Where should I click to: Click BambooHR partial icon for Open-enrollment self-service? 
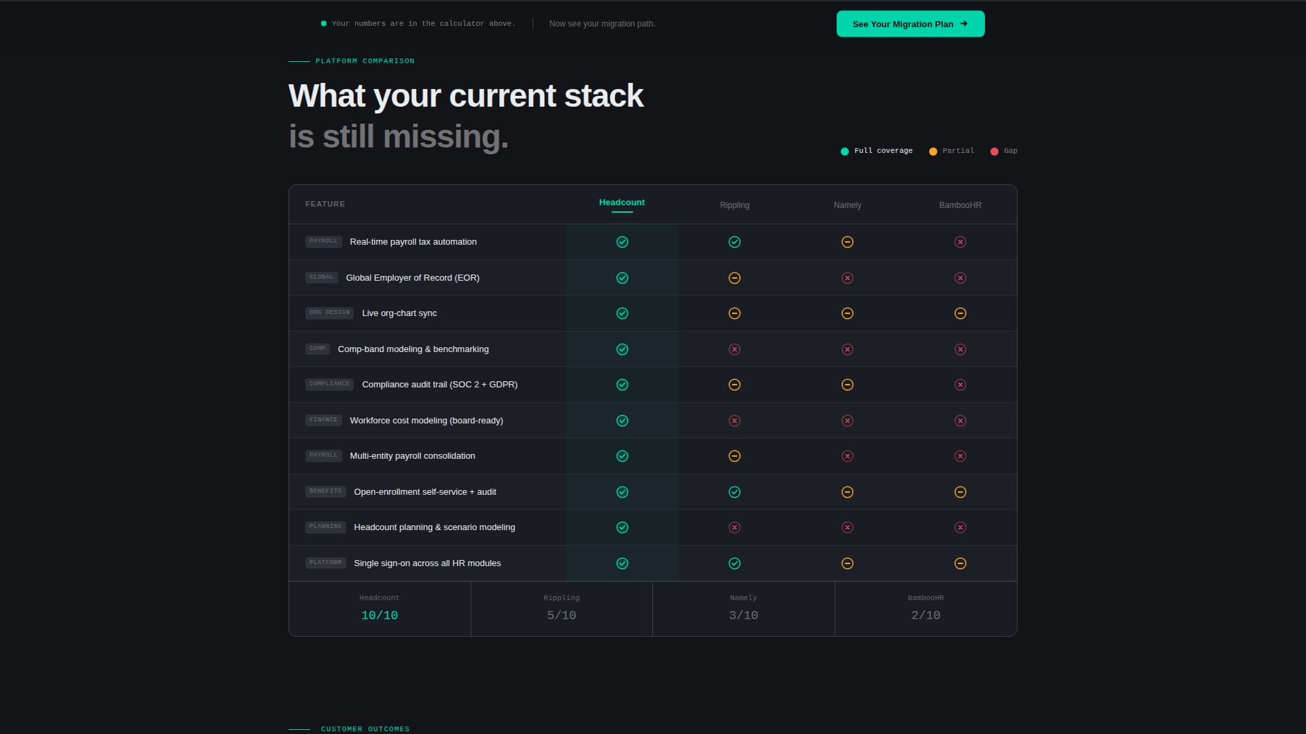point(960,492)
